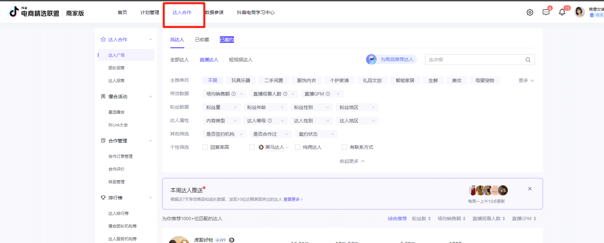Open 抖Link大会 in the sidebar
This screenshot has width=604, height=243.
[118, 125]
